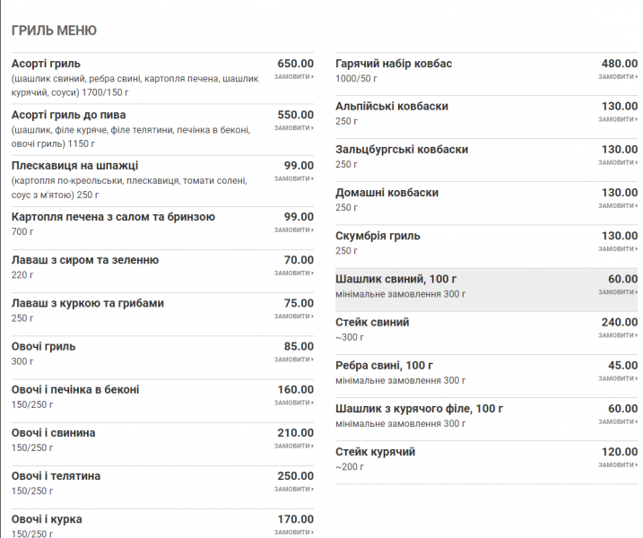Order Домашні ковбаски for 130.00
The width and height of the screenshot is (643, 538).
tap(618, 205)
